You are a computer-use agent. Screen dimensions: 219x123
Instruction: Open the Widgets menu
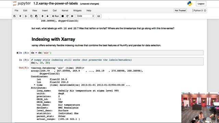pos(77,11)
